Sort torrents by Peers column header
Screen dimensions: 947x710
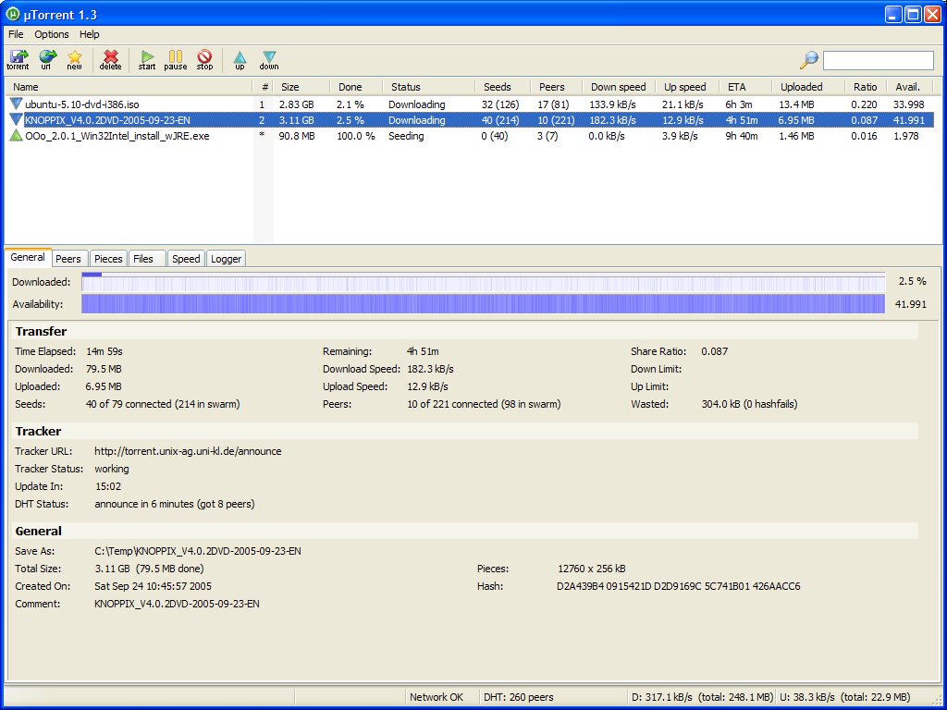click(x=556, y=87)
